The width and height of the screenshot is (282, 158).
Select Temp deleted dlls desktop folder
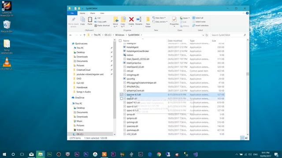pos(7,47)
